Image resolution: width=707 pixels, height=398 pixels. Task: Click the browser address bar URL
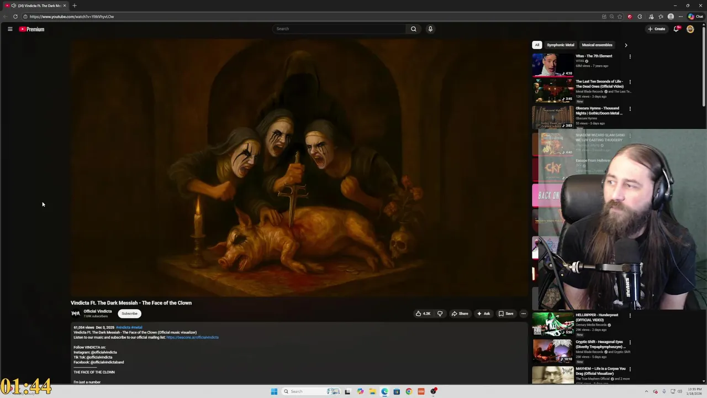click(72, 17)
